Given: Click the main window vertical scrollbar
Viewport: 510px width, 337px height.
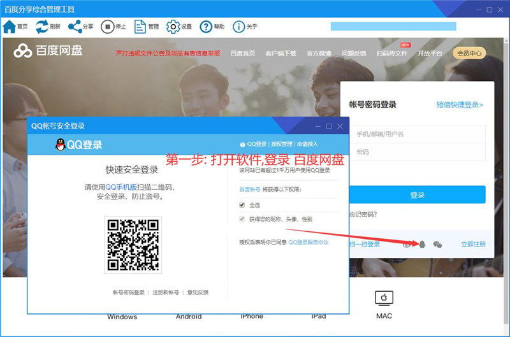Looking at the screenshot, I should click(x=506, y=182).
